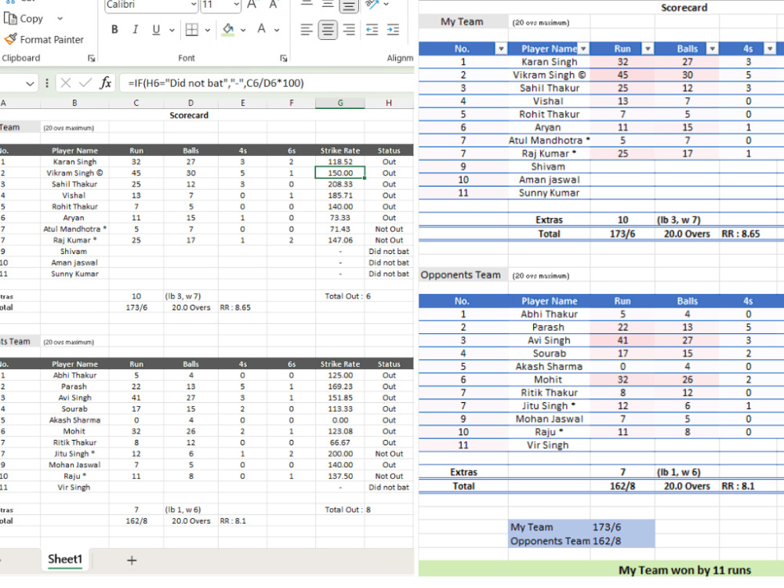This screenshot has height=588, width=784.
Task: Apply the fill color bucket
Action: [228, 30]
